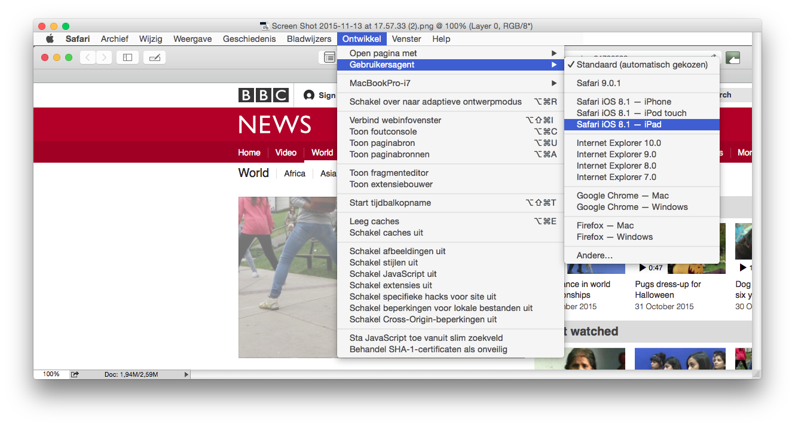The image size is (795, 427).
Task: Click Toon paginabronnen
Action: 451,154
